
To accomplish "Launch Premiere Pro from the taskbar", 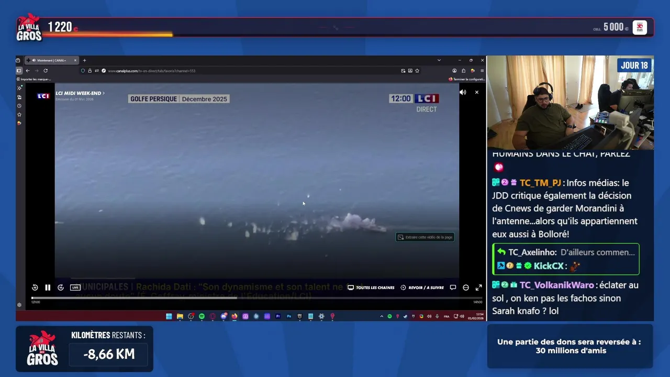I will point(278,316).
